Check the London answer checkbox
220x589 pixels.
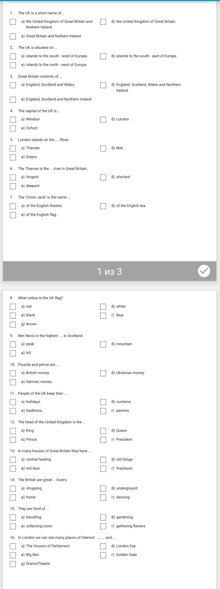coord(103,119)
